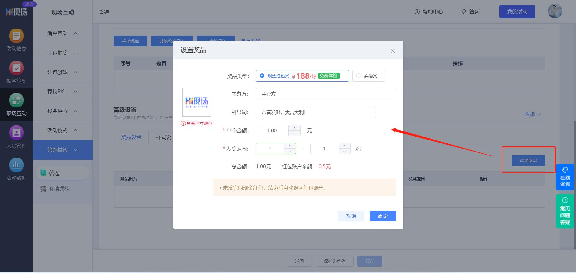Increment 单个金额 with the stepper arrow

[294, 128]
